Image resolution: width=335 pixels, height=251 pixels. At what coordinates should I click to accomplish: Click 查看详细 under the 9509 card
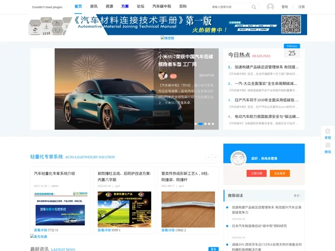104,230
